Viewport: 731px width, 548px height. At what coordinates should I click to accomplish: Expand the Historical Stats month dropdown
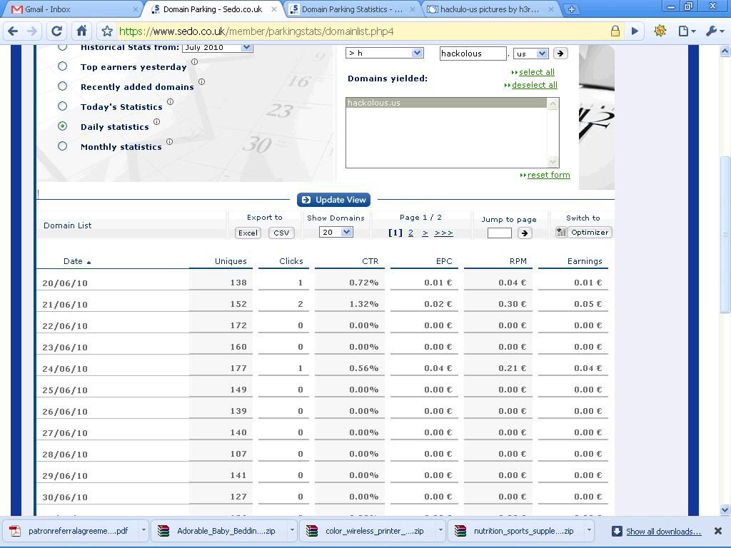(x=218, y=47)
